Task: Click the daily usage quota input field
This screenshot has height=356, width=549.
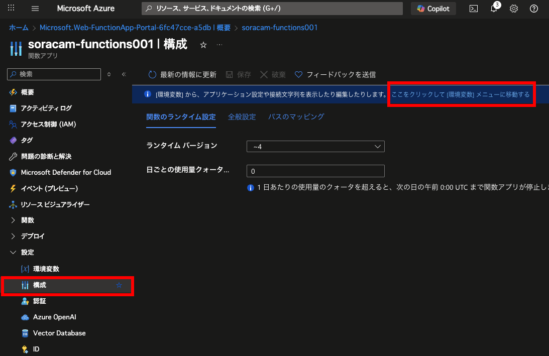Action: 315,171
